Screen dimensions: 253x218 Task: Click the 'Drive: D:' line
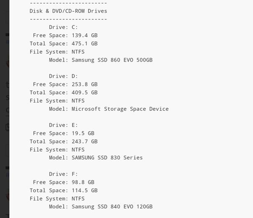tap(63, 76)
